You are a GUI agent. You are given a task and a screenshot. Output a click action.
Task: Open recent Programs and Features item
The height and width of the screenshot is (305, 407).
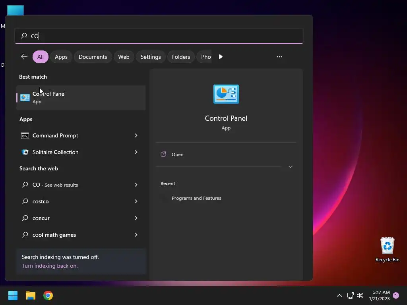tap(196, 198)
